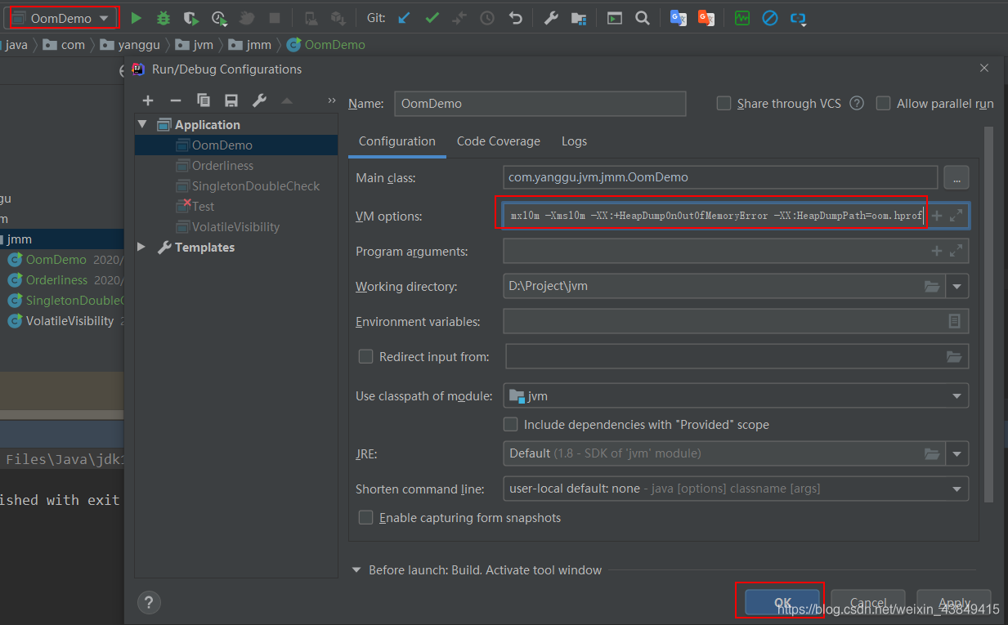Click the dialog vertical scrollbar
The height and width of the screenshot is (625, 1008).
pos(988,315)
